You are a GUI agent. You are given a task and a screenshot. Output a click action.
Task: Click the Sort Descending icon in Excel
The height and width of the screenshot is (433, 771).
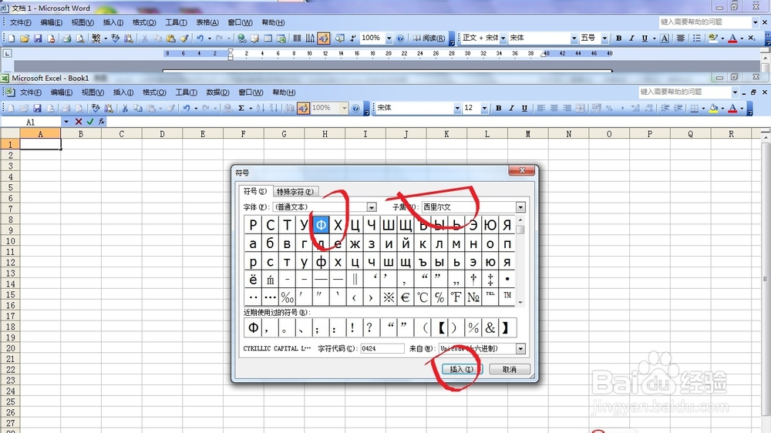274,108
